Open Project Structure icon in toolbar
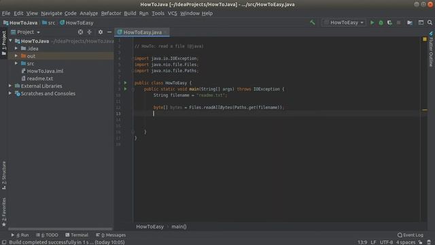Viewport: 435px width, 245px height. [410, 22]
